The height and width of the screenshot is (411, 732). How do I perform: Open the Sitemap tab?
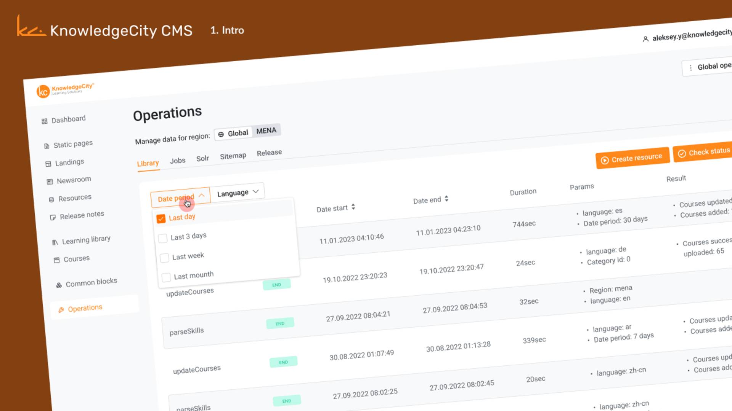(233, 156)
